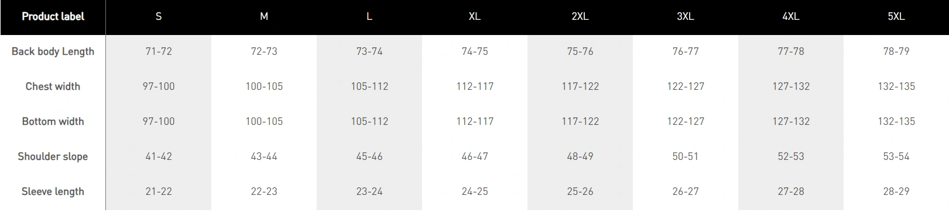Select the Chest width 105-112 cell
Screen dimensions: 949x213
point(369,86)
